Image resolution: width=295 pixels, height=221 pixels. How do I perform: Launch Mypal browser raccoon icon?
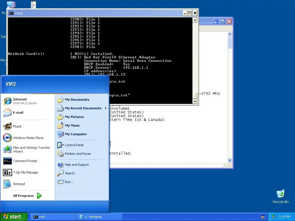point(7,126)
